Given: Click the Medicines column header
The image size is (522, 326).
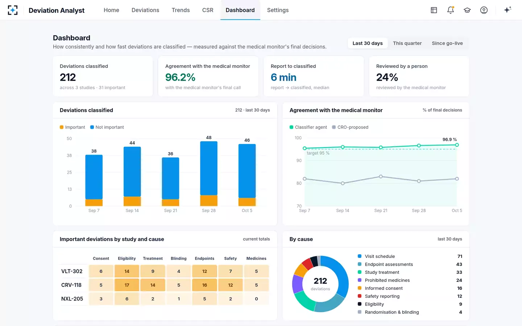Looking at the screenshot, I should click(256, 259).
